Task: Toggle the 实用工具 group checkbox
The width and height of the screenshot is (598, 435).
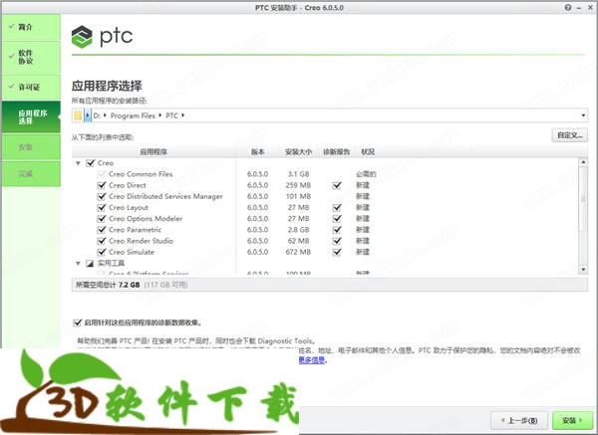Action: (90, 263)
